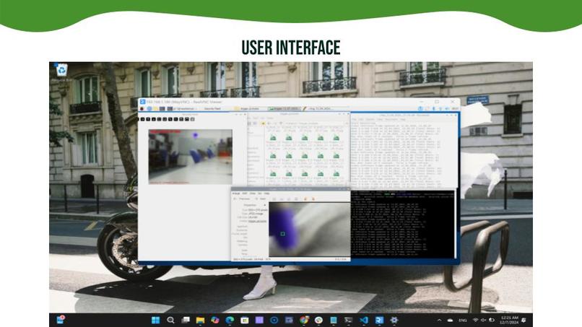
Task: Open Windows taskbar Search
Action: point(170,320)
